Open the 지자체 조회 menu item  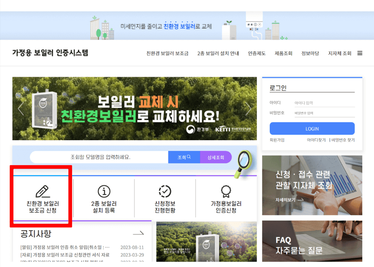(340, 53)
